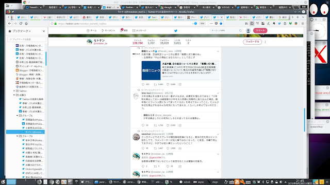Open 産経ニュース article link card
Image resolution: width=330 pixels, height=185 pixels.
(180, 70)
